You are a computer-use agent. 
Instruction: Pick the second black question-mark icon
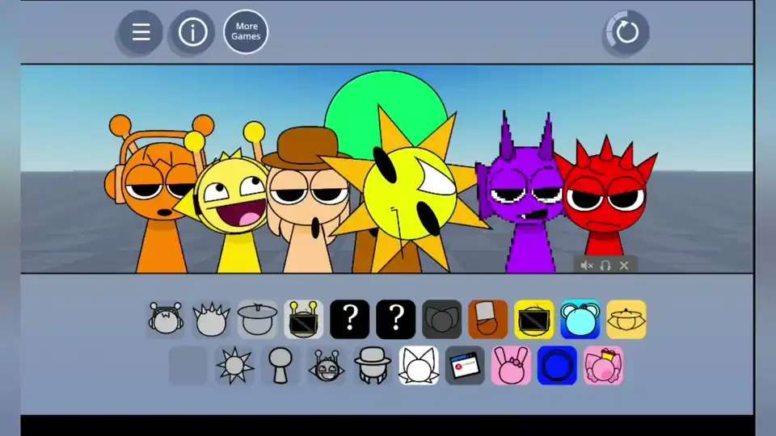click(x=395, y=320)
